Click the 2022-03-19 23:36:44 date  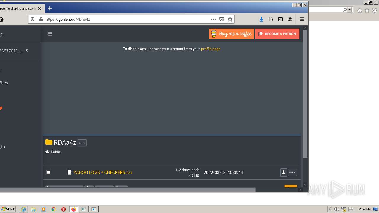223,172
